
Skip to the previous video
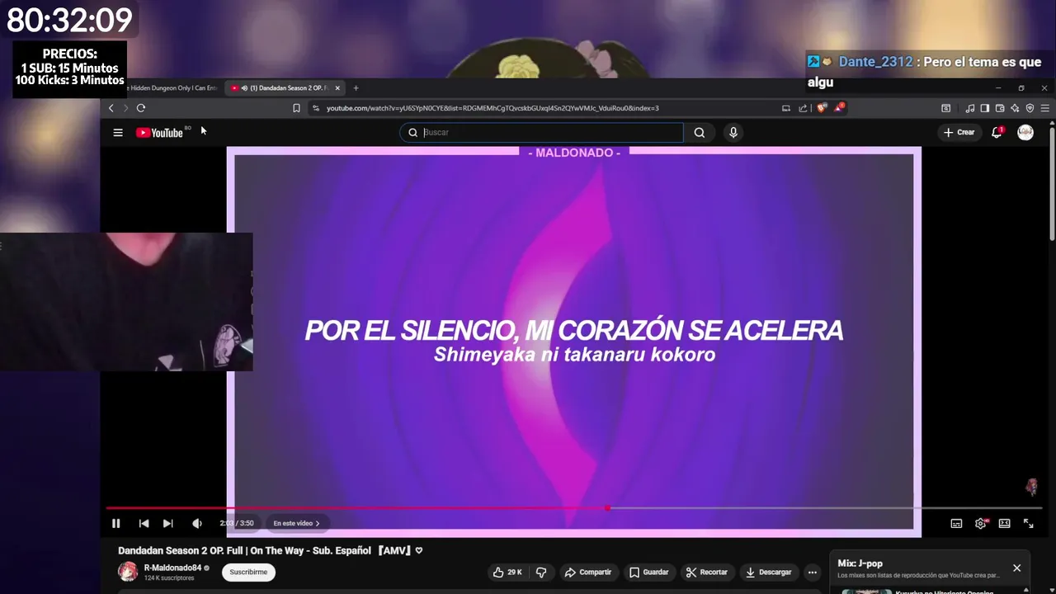(x=144, y=523)
